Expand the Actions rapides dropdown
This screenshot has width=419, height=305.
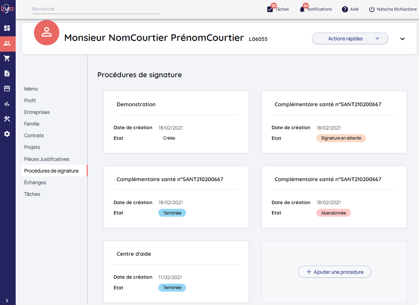coord(350,39)
